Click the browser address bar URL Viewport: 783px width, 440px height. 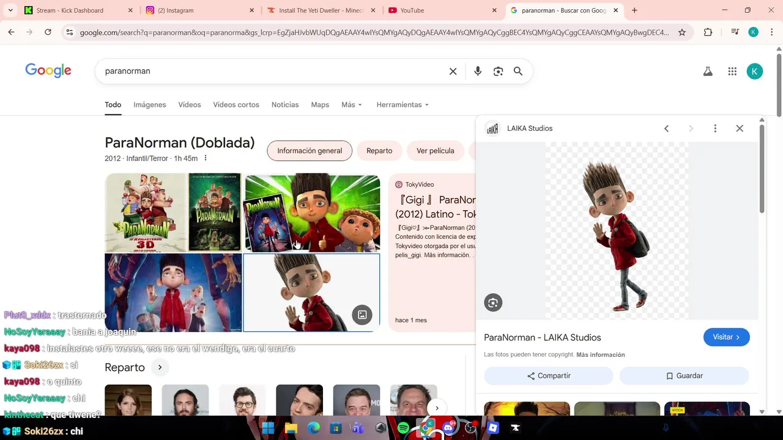(x=374, y=32)
